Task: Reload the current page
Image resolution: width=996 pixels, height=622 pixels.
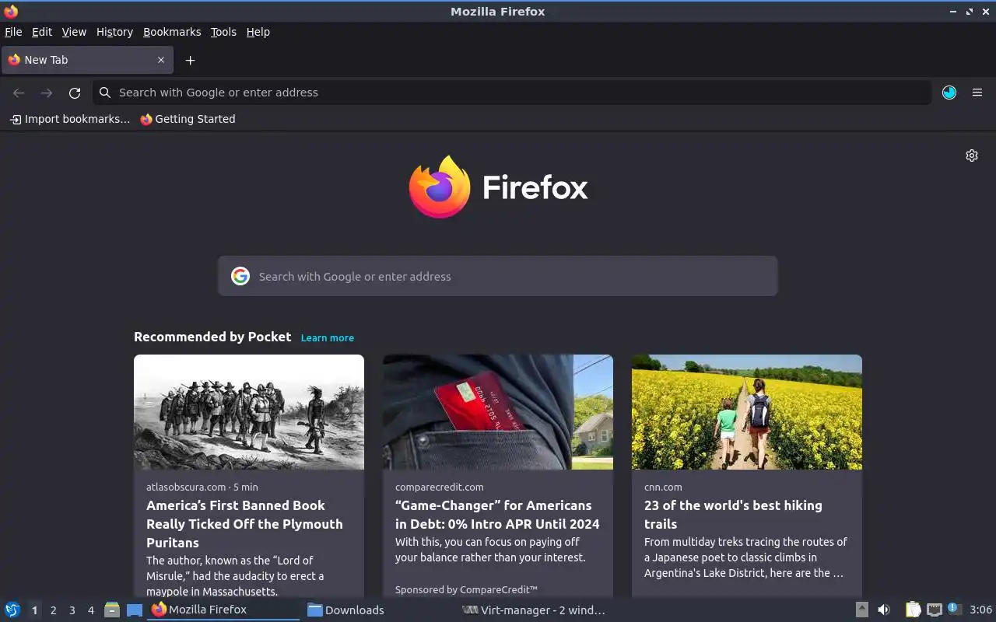Action: pyautogui.click(x=75, y=93)
